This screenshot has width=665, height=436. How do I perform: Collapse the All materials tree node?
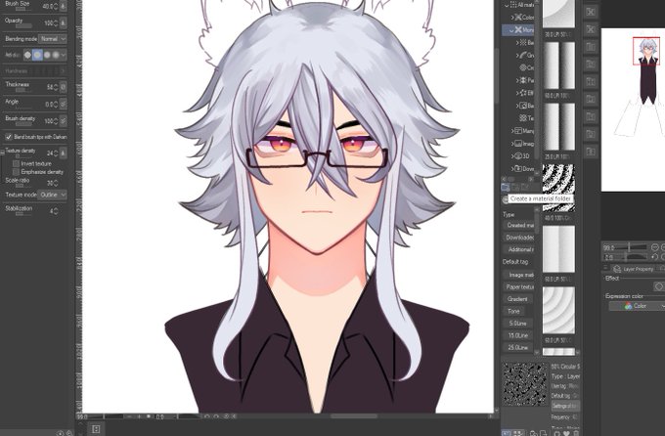[507, 5]
